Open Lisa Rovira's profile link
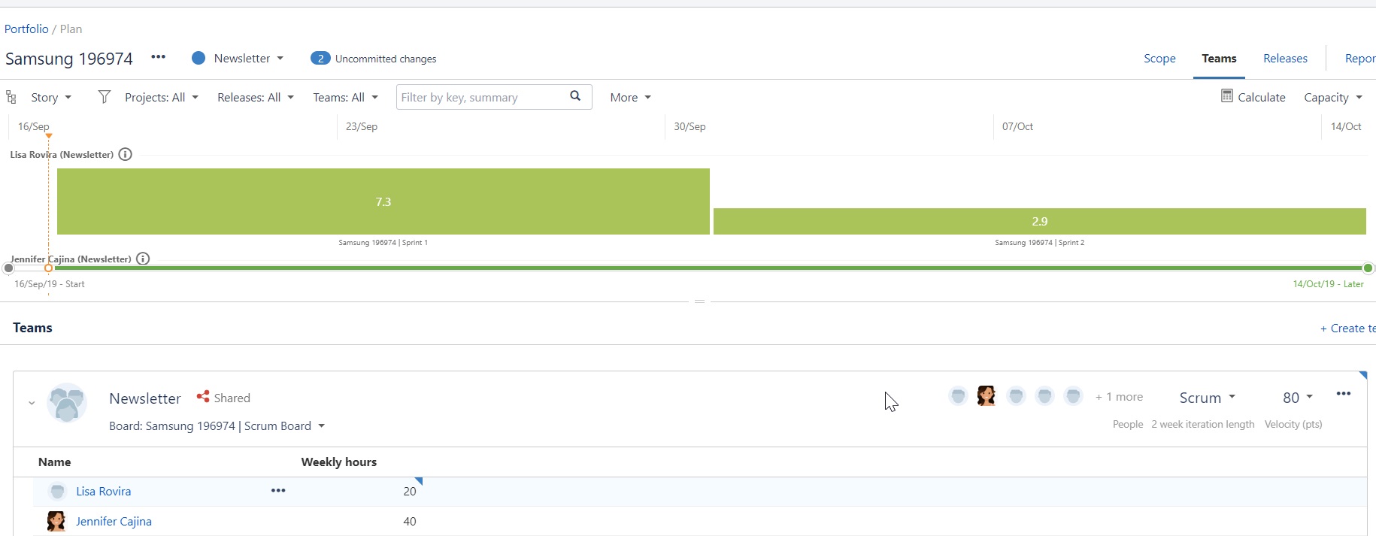Screen dimensions: 1376x536 click(104, 492)
